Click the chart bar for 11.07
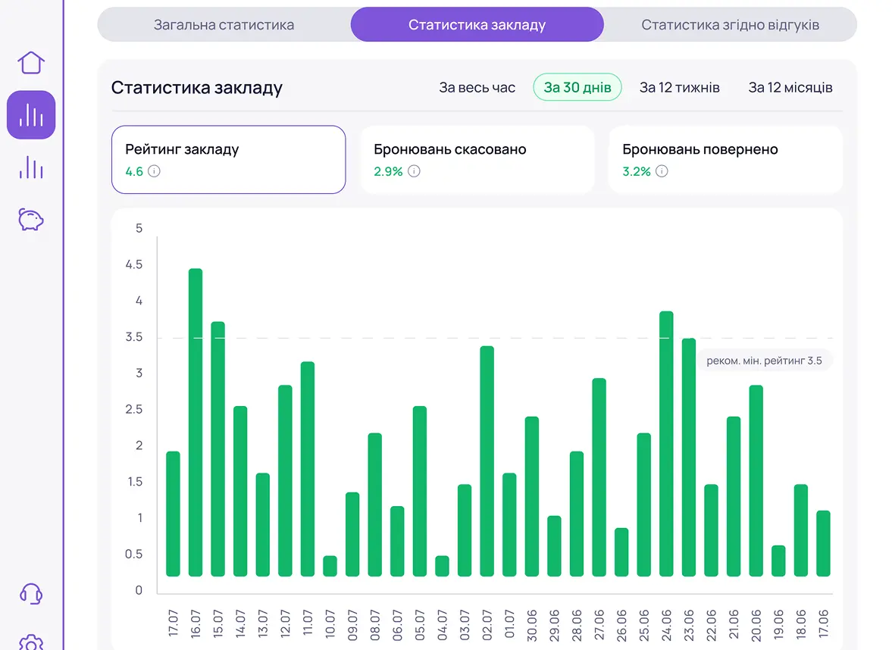This screenshot has width=892, height=650. click(x=307, y=469)
